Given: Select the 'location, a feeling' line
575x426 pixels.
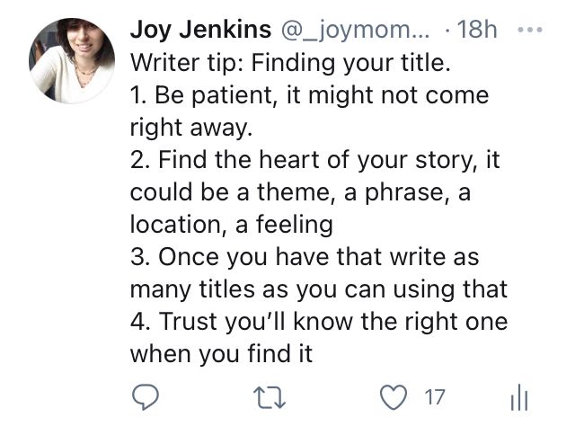Looking at the screenshot, I should tap(232, 225).
